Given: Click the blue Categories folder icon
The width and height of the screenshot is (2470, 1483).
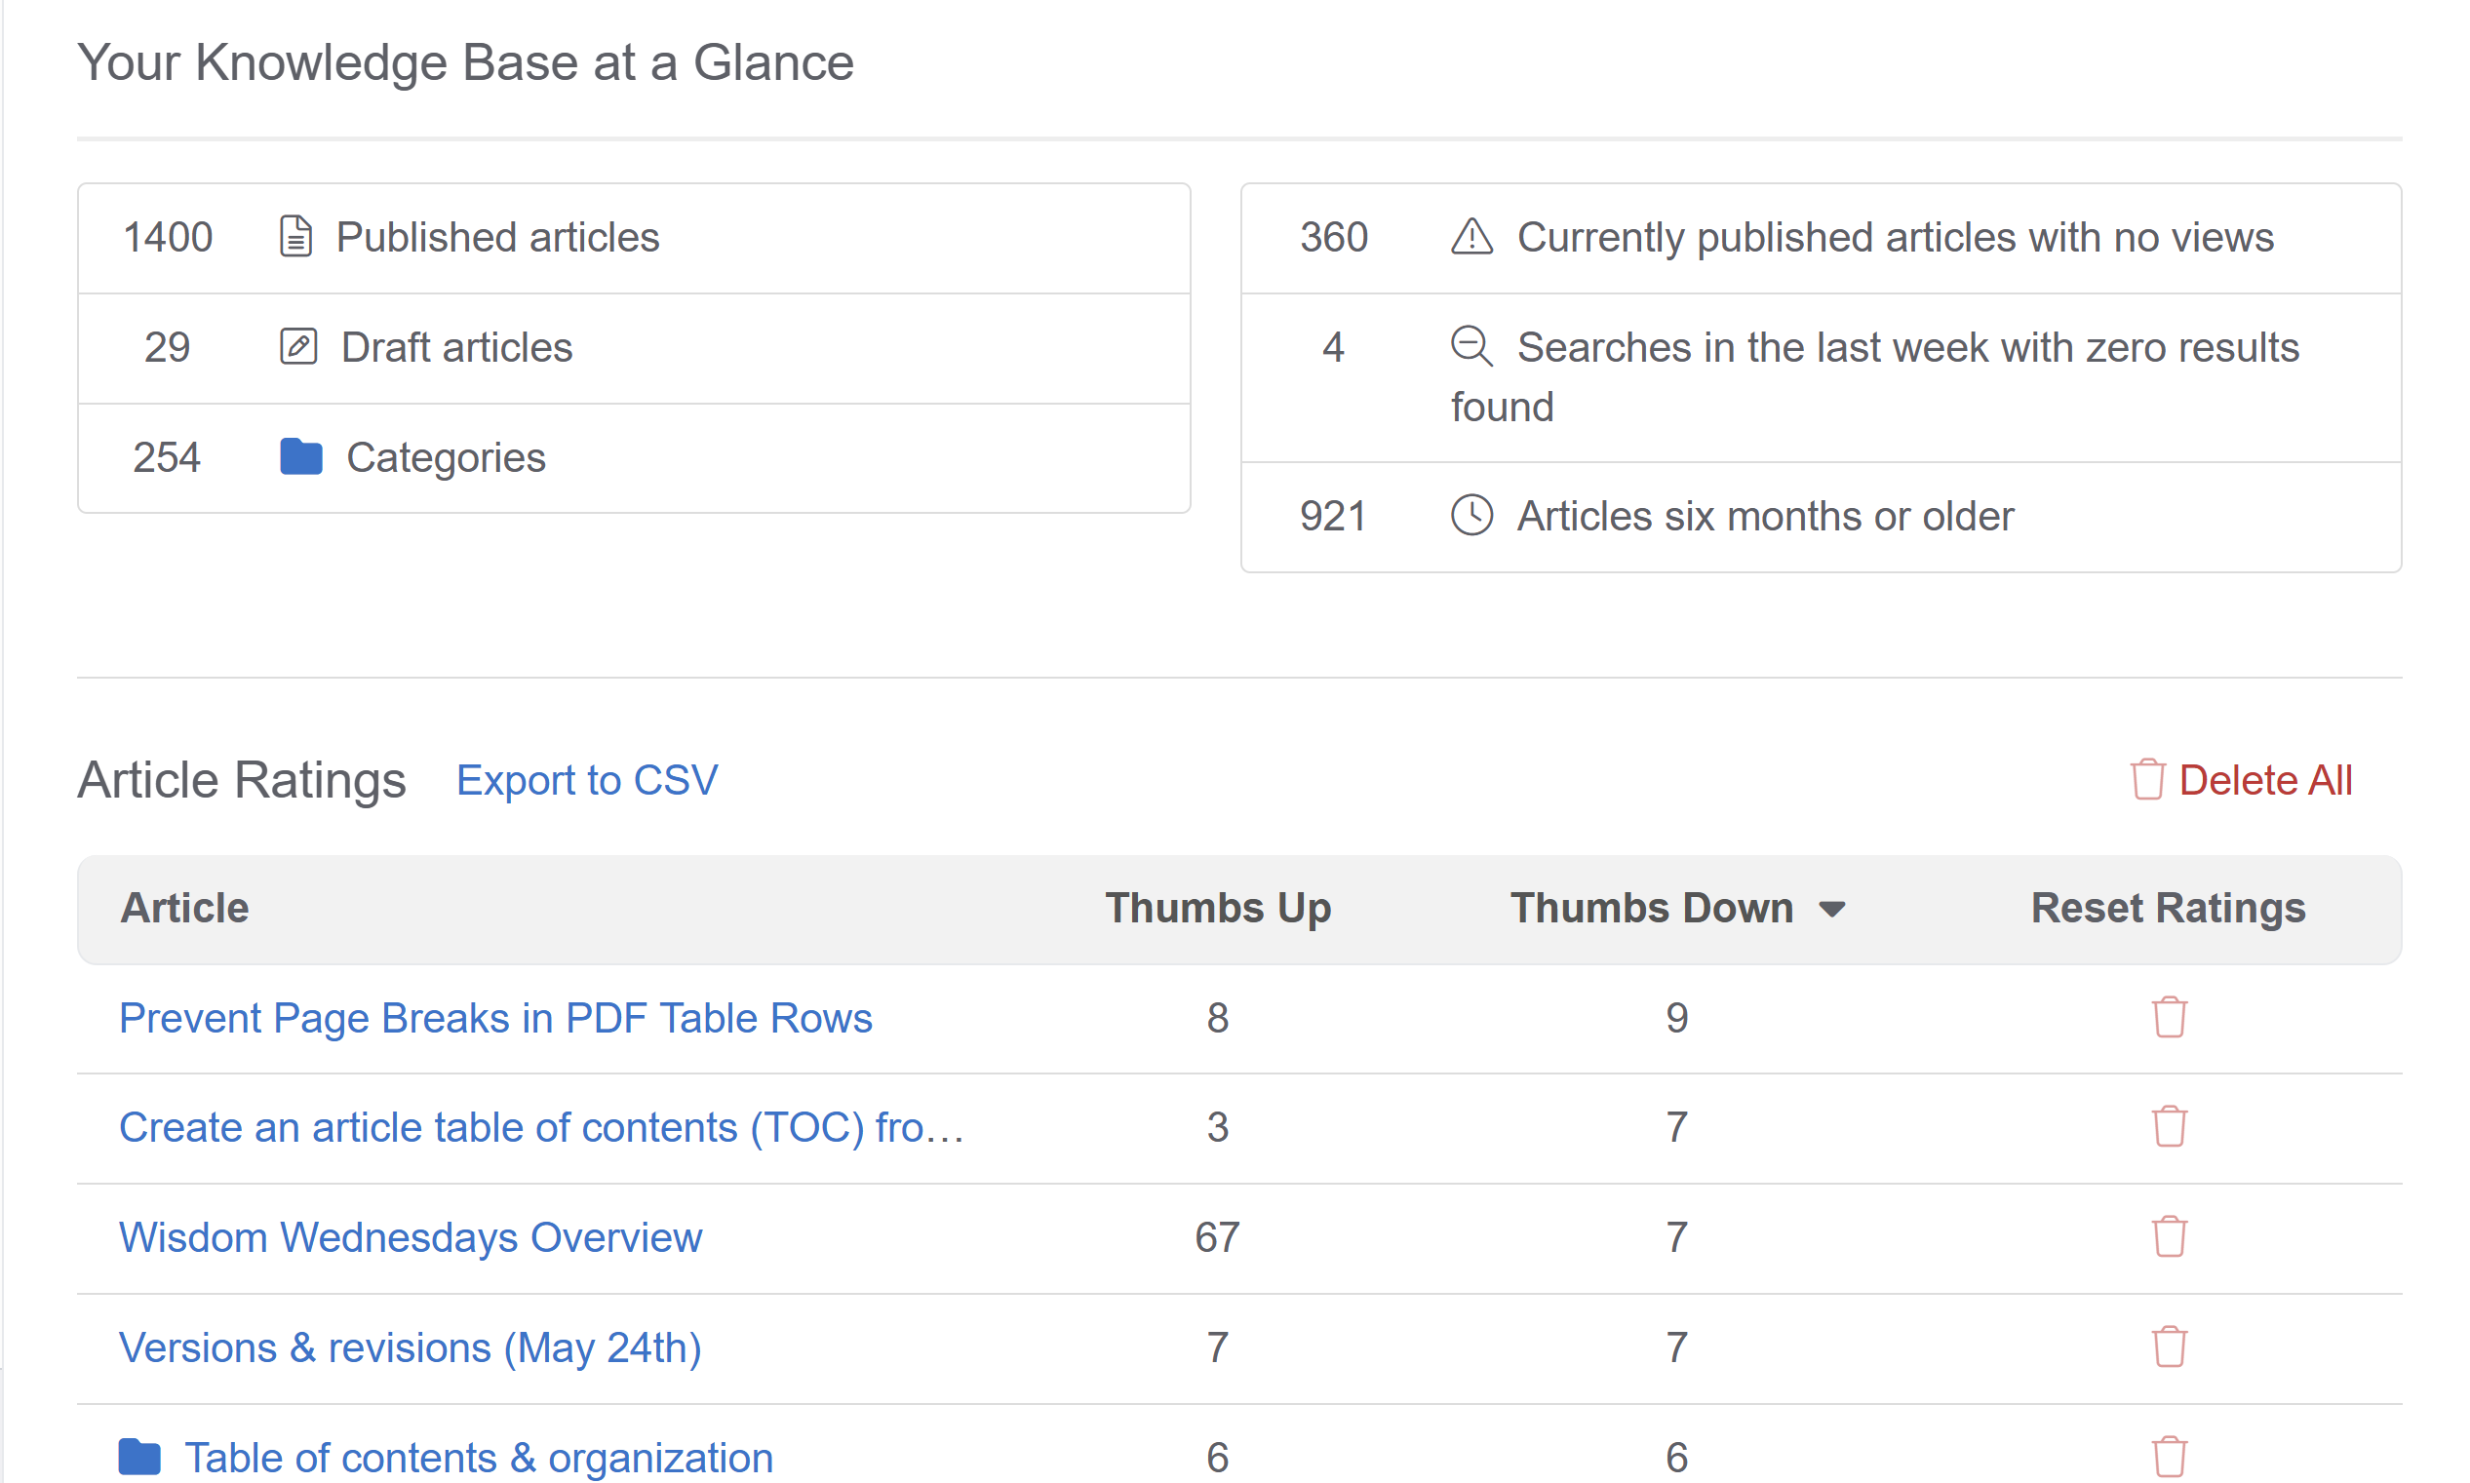Looking at the screenshot, I should click(300, 456).
